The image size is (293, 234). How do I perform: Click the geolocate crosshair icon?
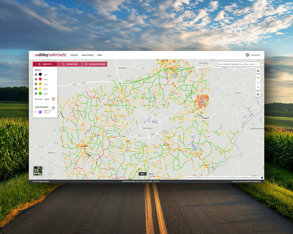point(258,95)
